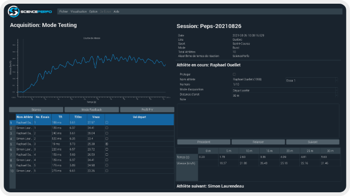Toggle Vol départ checkbox in row 1
The height and width of the screenshot is (196, 350).
click(x=107, y=123)
